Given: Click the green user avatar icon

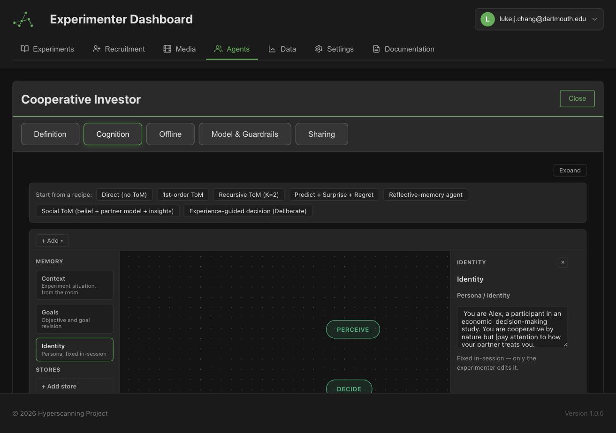Looking at the screenshot, I should pos(487,19).
